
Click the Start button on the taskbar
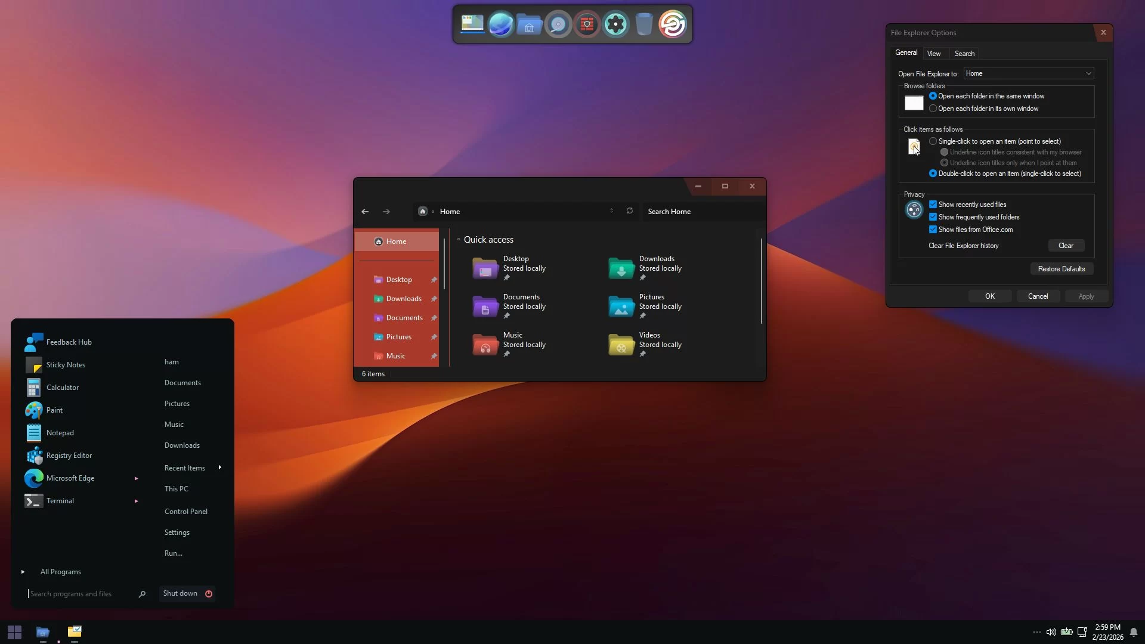[14, 632]
